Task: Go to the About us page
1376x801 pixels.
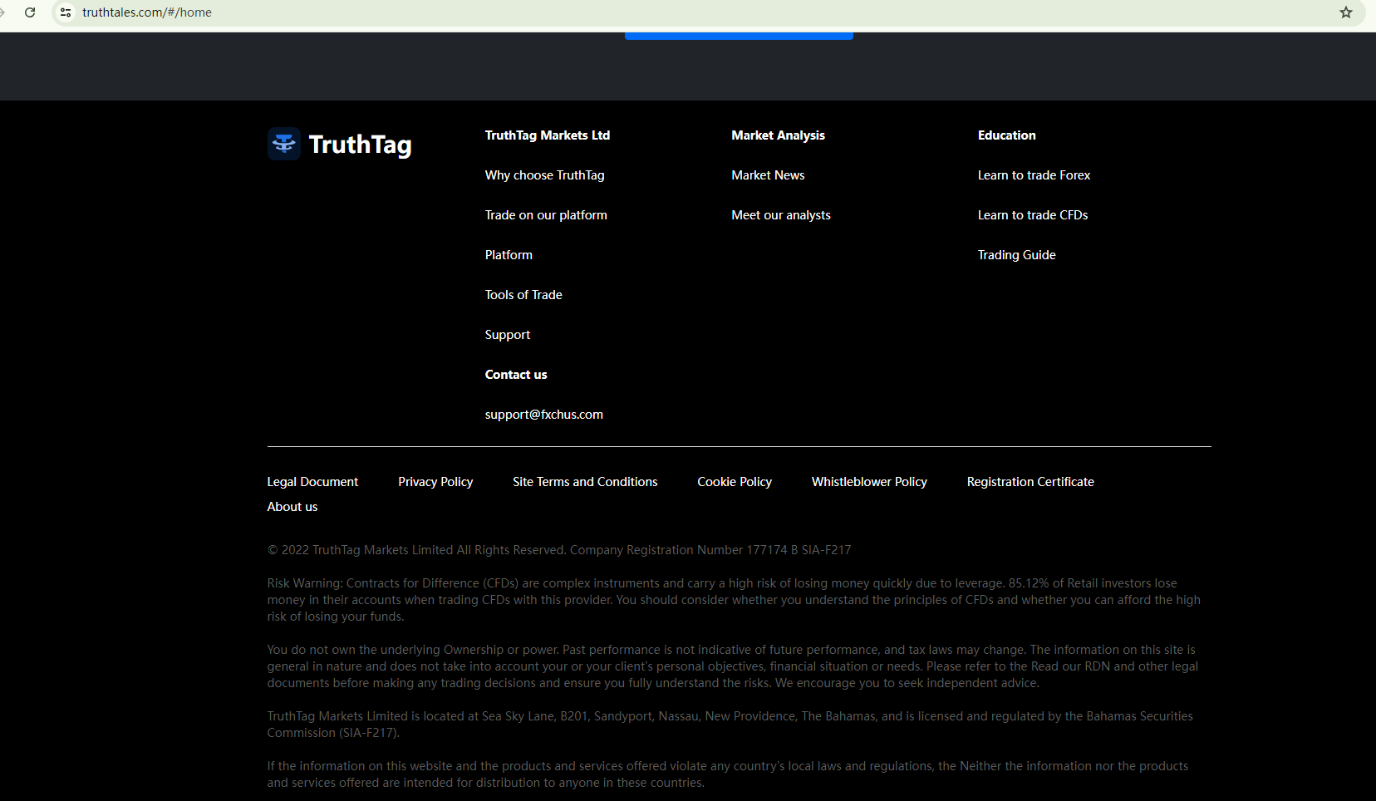Action: 292,507
